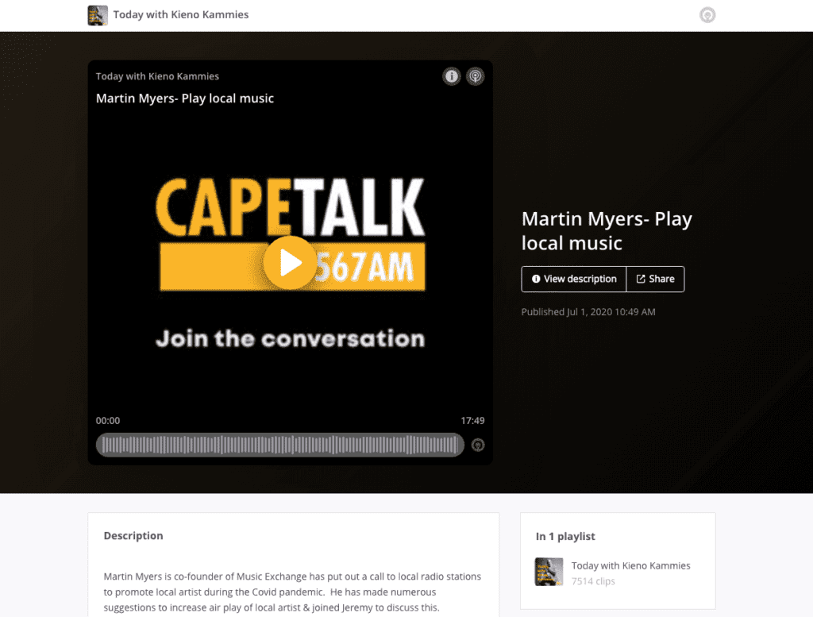813x617 pixels.
Task: Play the Martin Myers audio clip
Action: [290, 263]
